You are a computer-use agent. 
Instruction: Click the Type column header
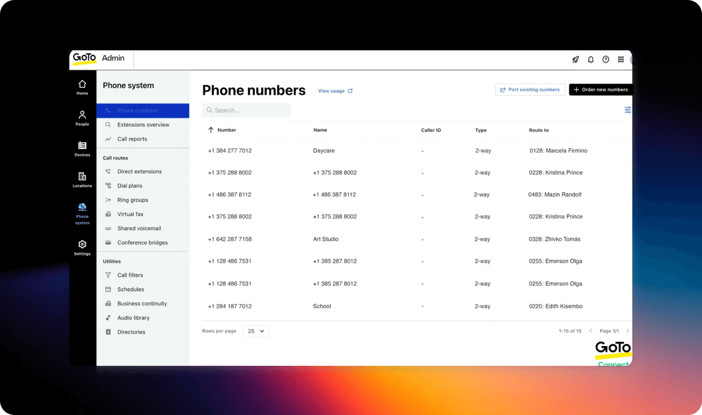click(481, 130)
